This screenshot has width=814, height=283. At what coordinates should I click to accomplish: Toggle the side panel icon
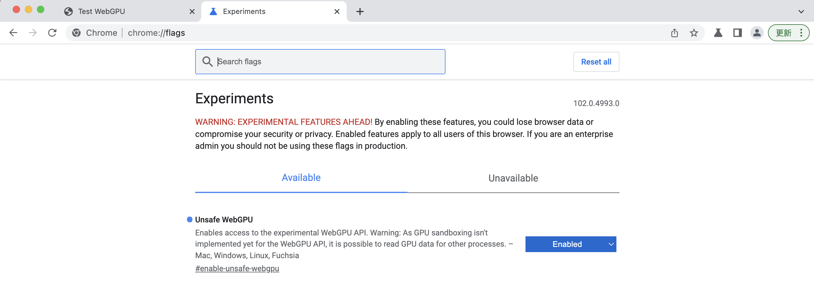tap(738, 33)
